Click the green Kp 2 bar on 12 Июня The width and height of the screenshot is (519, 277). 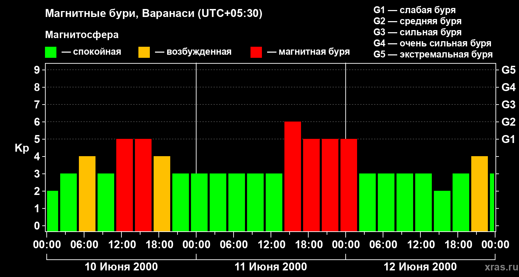tap(442, 211)
